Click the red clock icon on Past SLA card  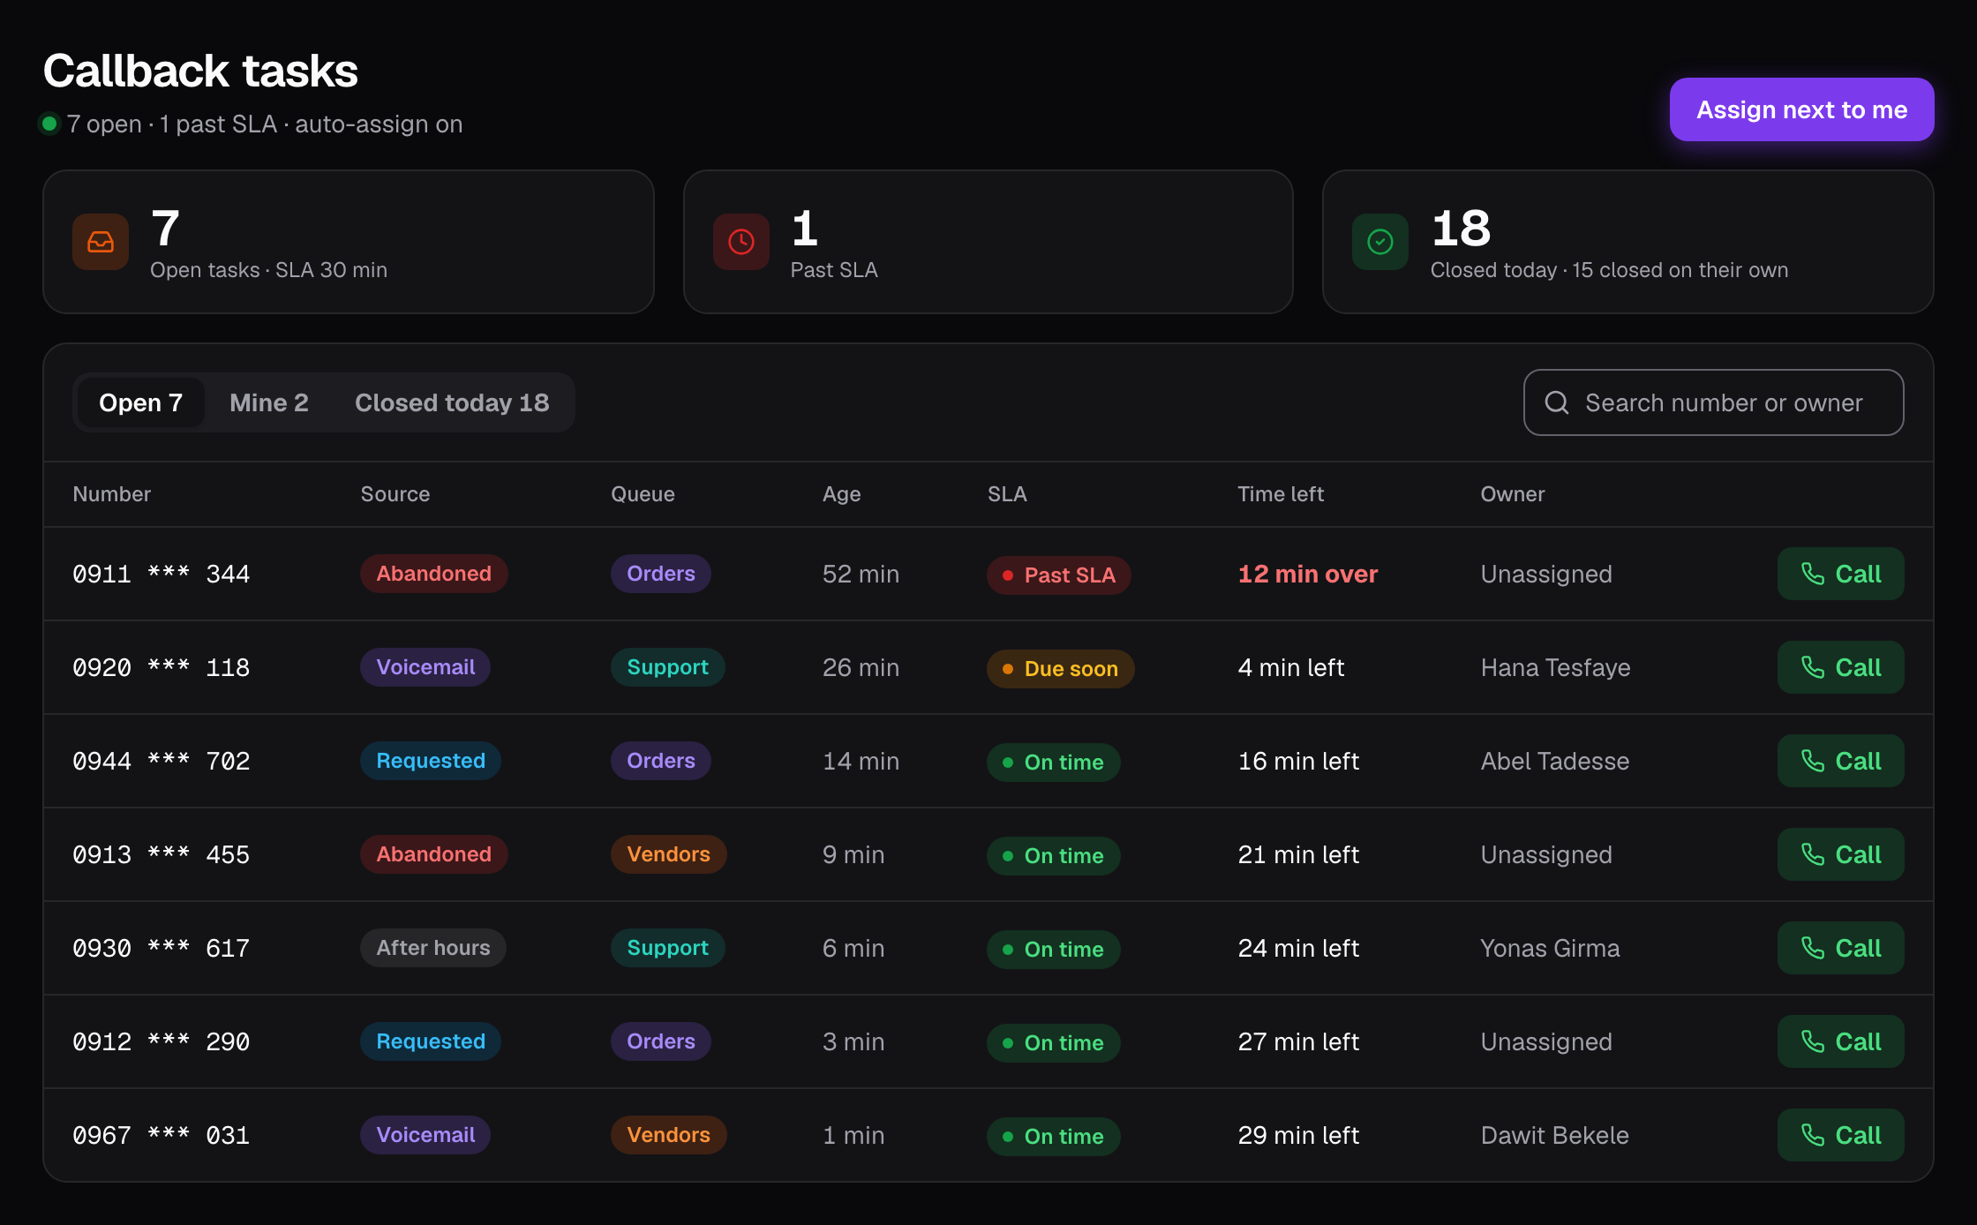coord(741,242)
